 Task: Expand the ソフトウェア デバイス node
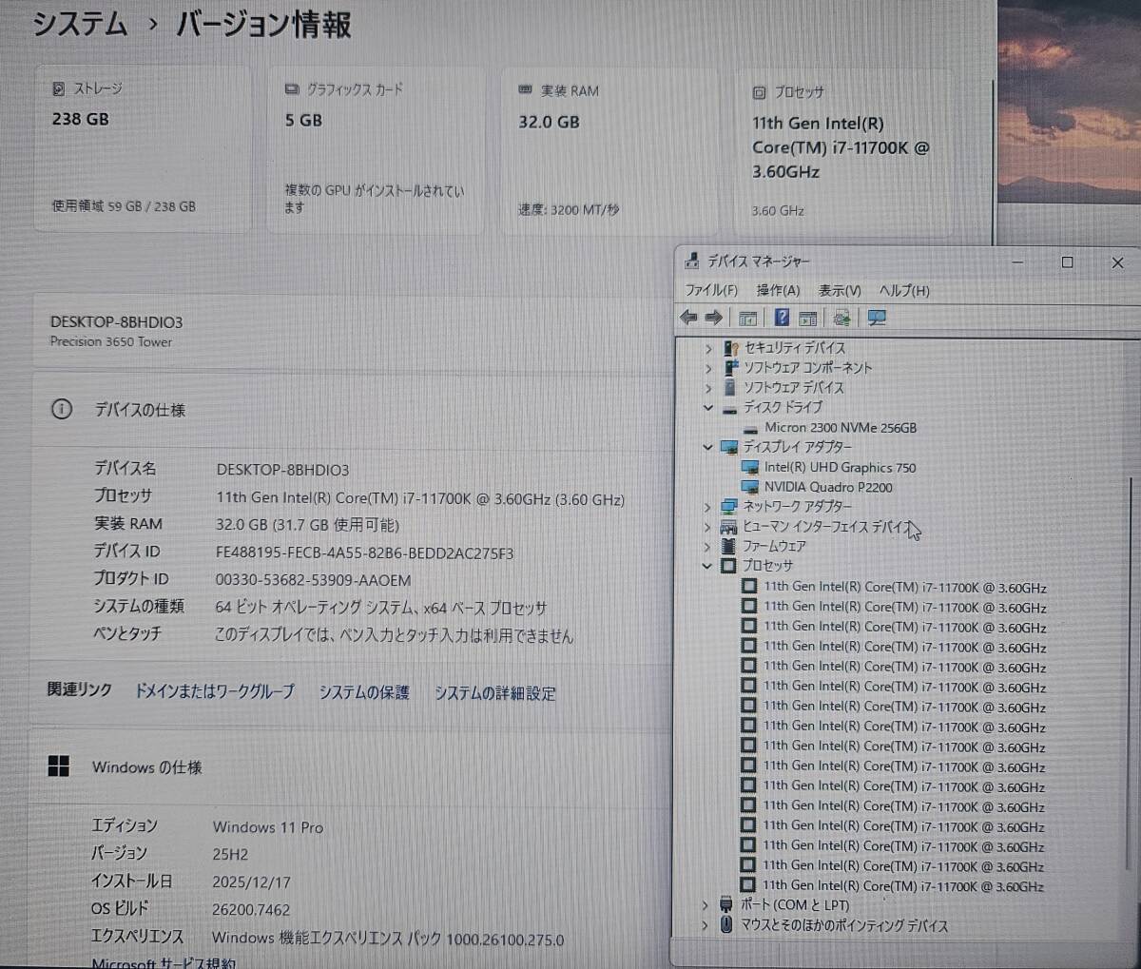click(708, 388)
